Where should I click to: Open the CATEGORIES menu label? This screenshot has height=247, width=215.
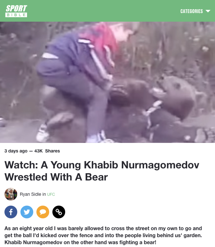[191, 11]
